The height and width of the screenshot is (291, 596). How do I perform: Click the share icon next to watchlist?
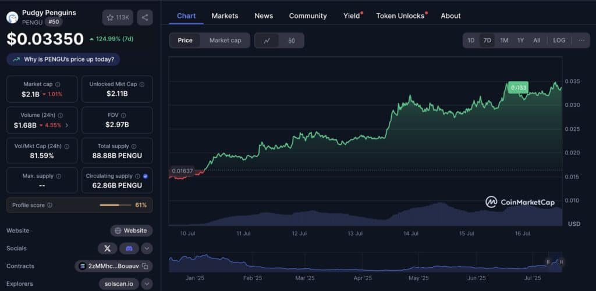145,17
